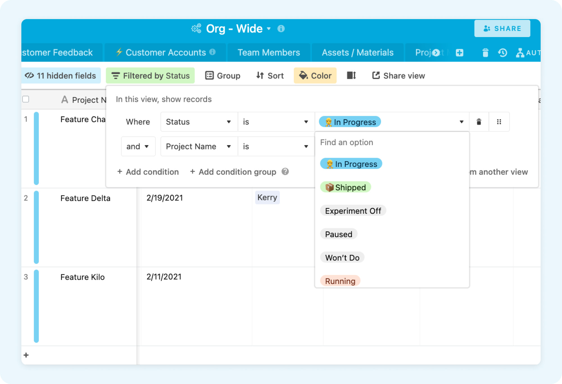Viewport: 562px width, 384px height.
Task: Select the Paused status option
Action: coord(338,234)
